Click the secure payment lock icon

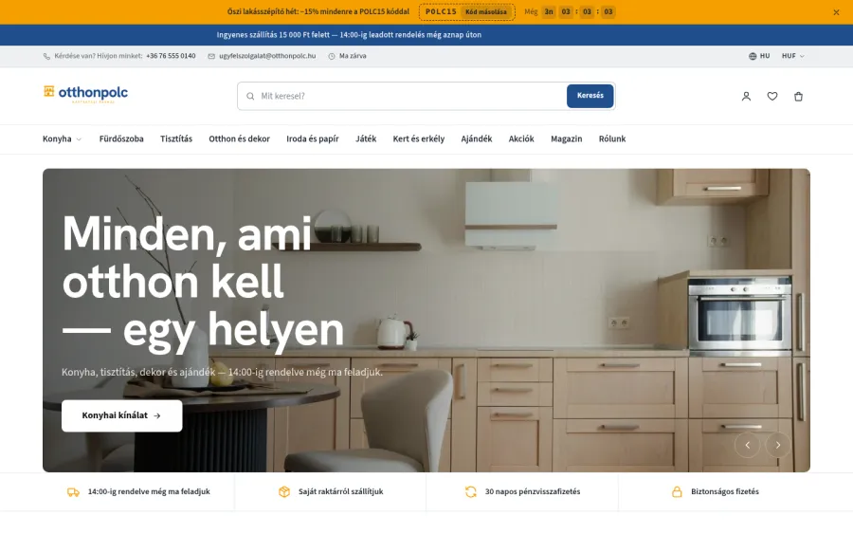coord(677,492)
